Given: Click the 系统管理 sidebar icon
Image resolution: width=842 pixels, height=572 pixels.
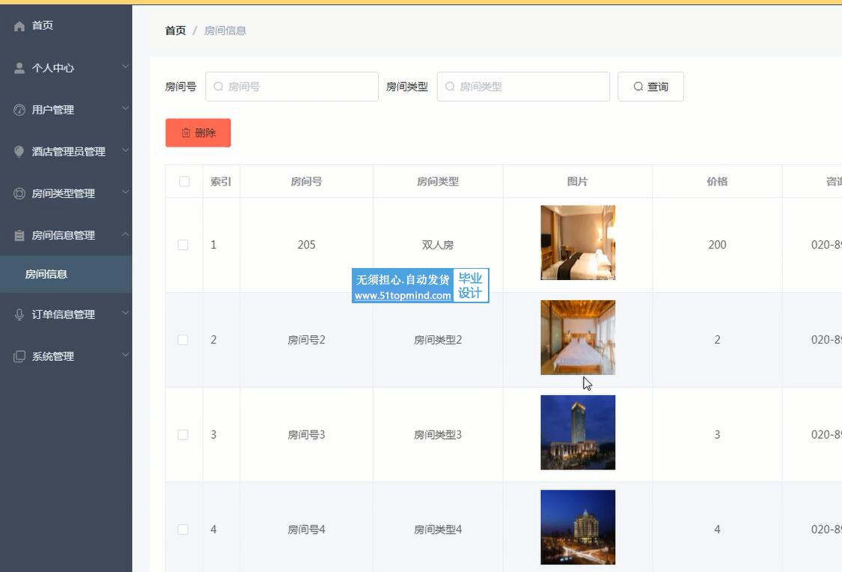Looking at the screenshot, I should point(19,357).
